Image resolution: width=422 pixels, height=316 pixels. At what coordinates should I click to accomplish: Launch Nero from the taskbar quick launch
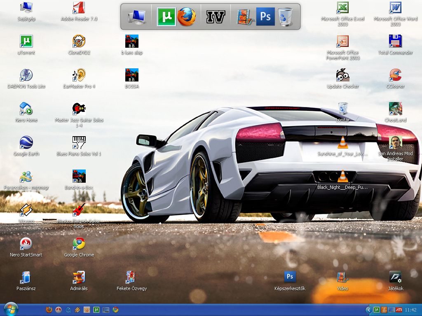(x=59, y=310)
